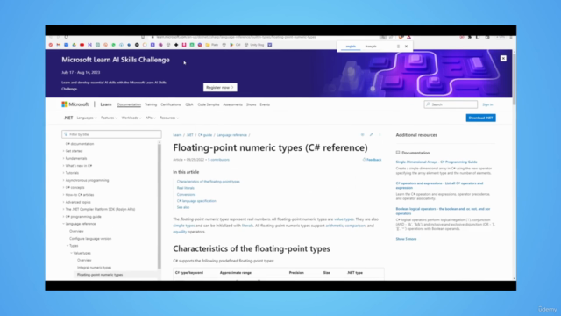Open the Conversions article link

click(186, 195)
